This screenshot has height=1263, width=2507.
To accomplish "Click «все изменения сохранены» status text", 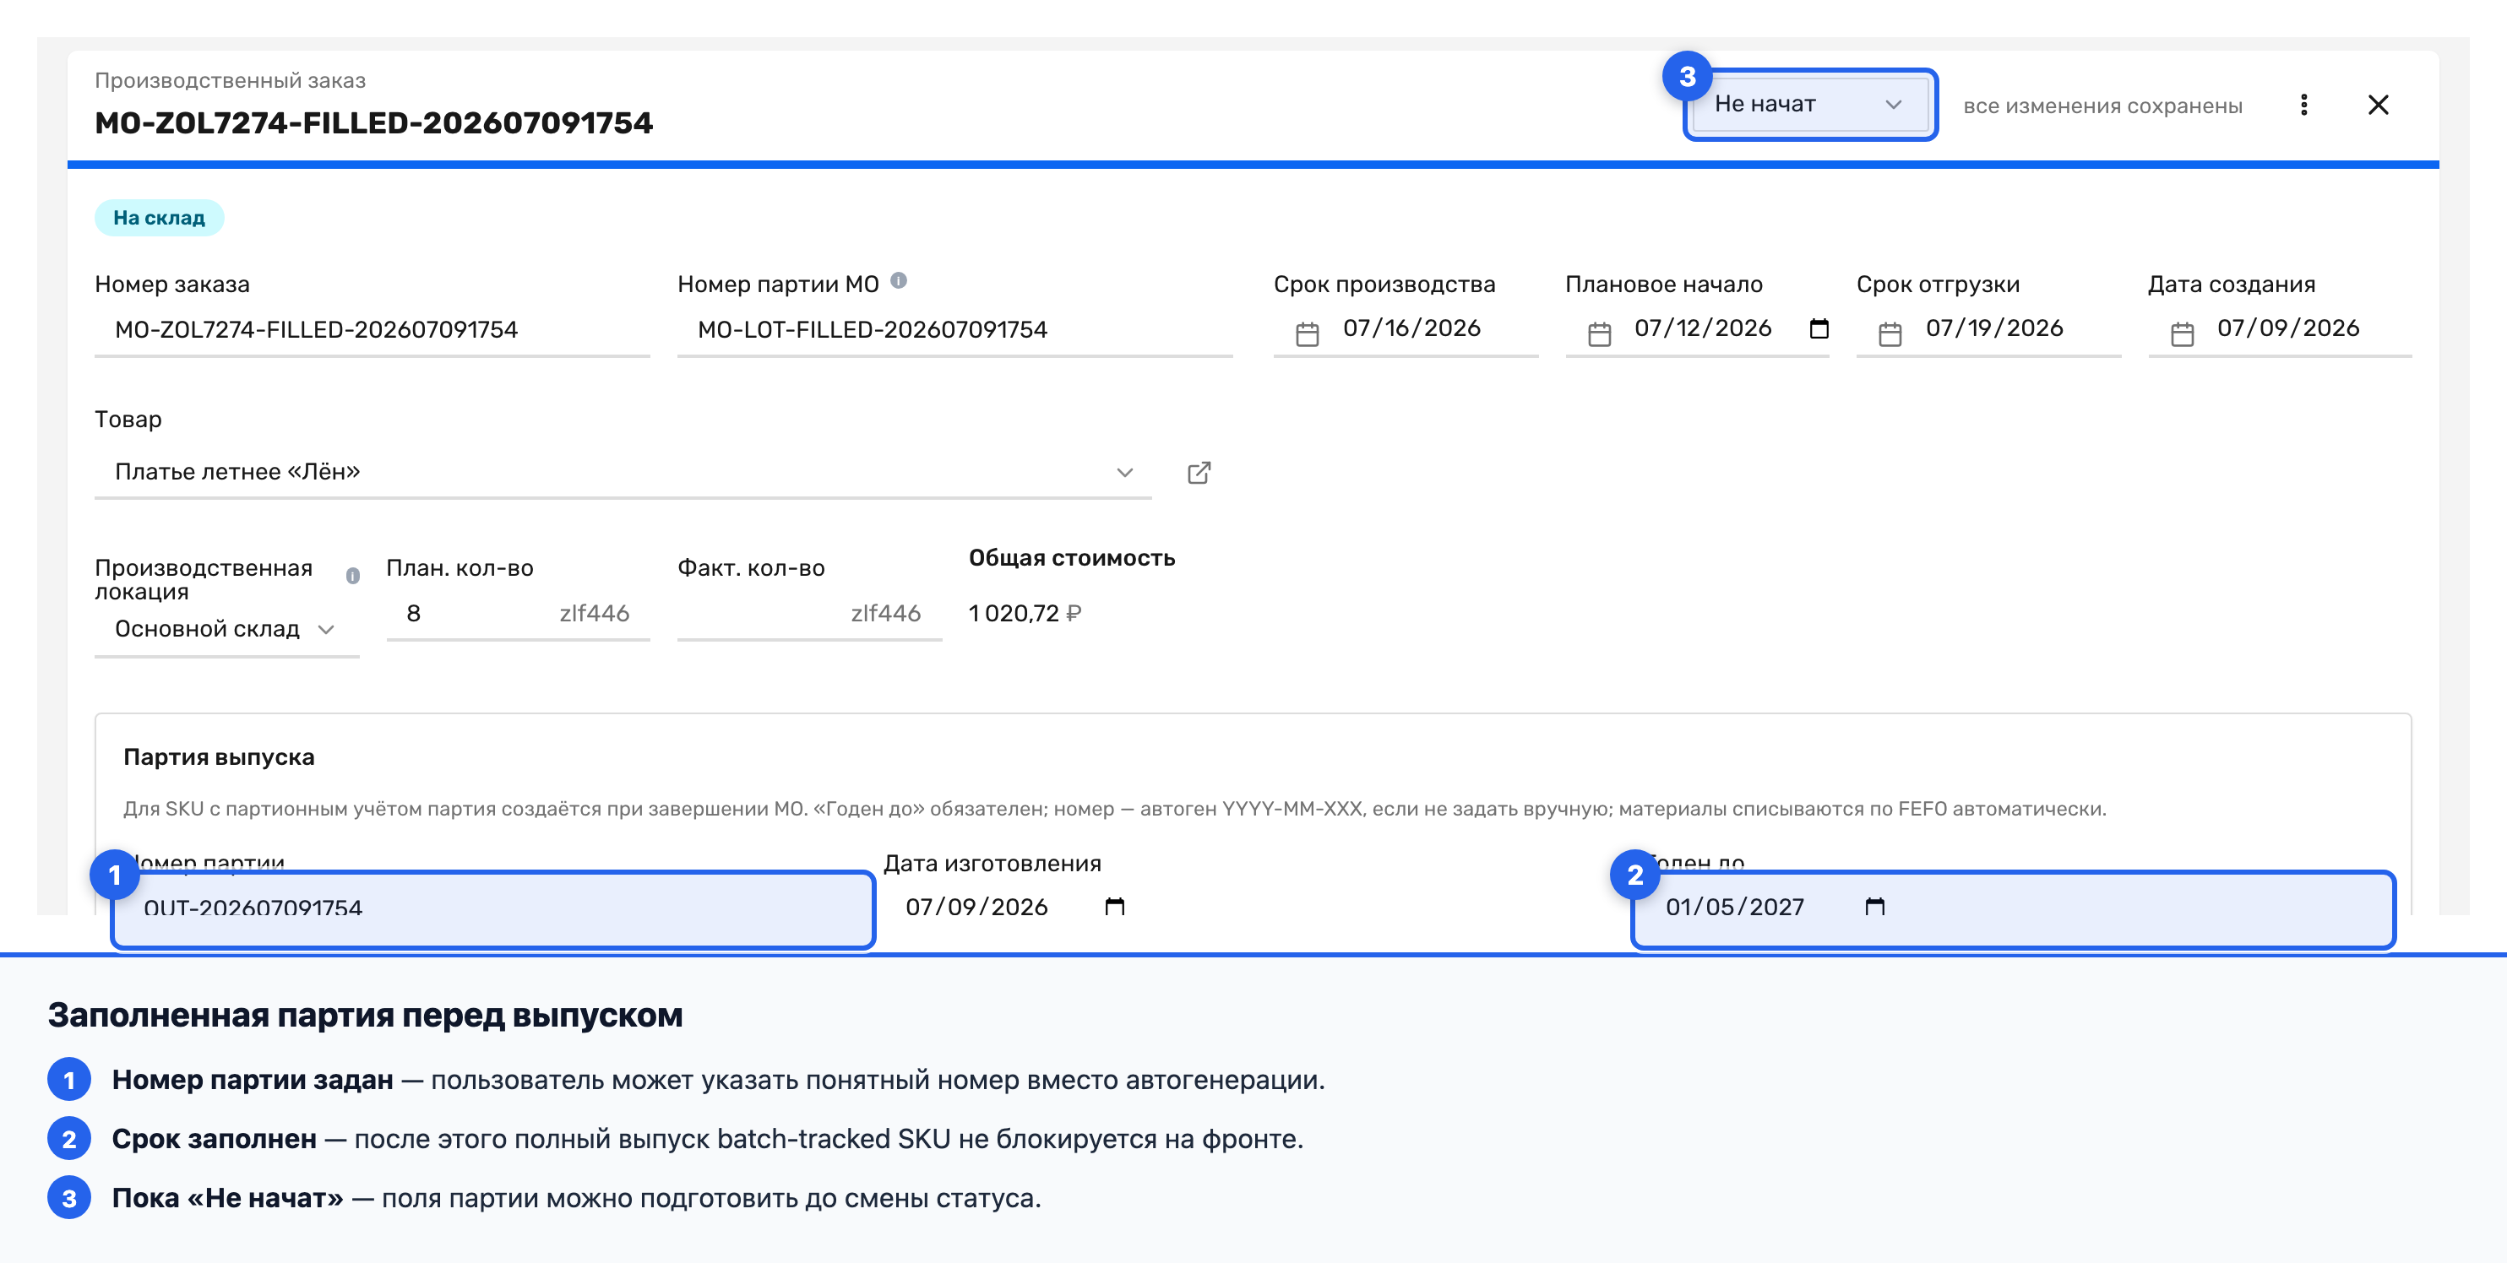I will pyautogui.click(x=2102, y=105).
